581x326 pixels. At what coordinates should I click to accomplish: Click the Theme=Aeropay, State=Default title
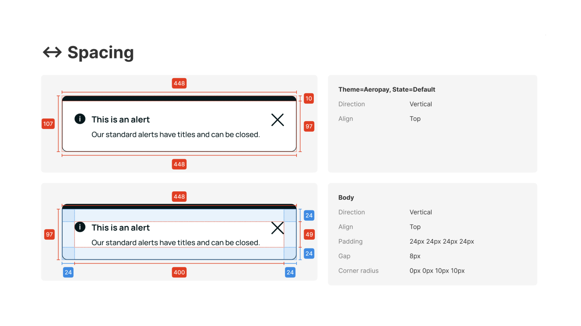click(386, 89)
